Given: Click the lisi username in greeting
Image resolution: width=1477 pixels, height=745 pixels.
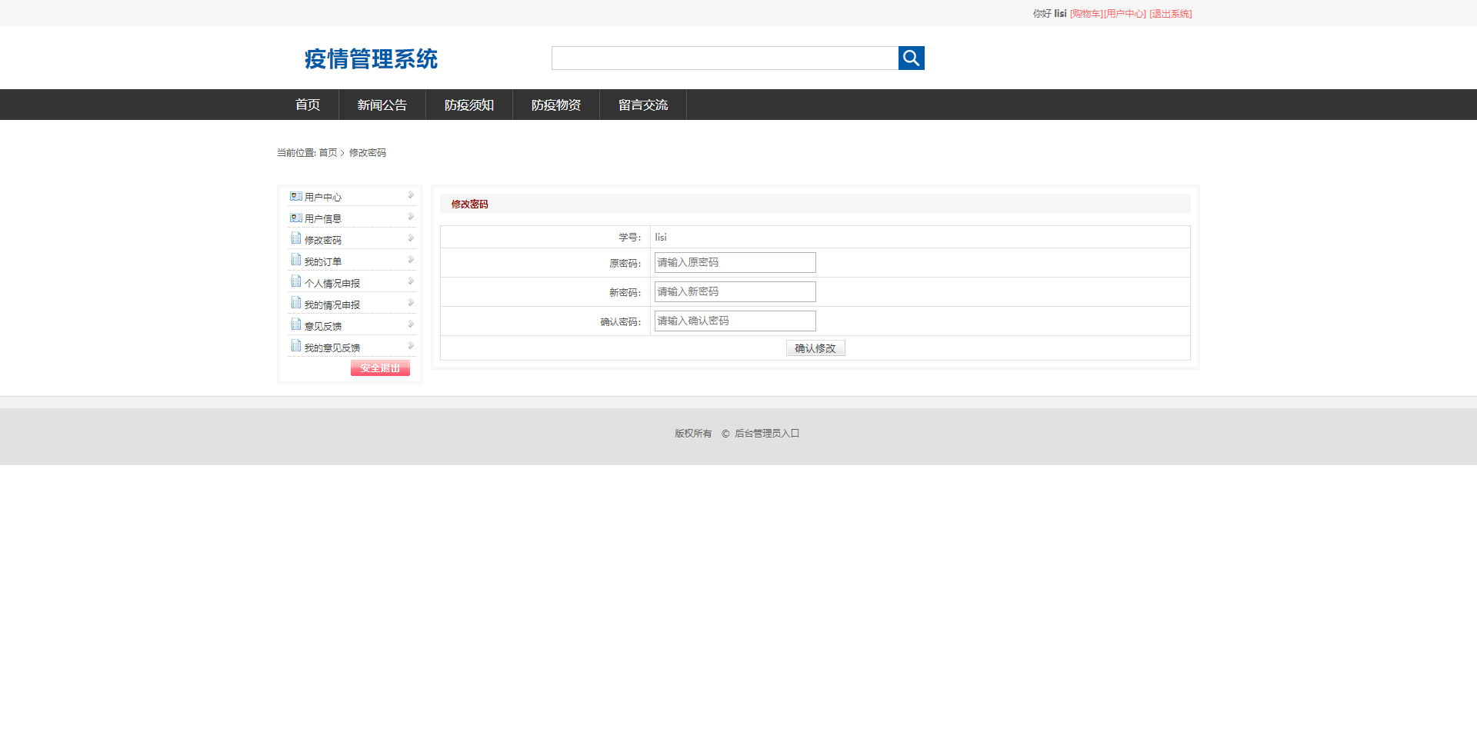Looking at the screenshot, I should click(x=1060, y=14).
